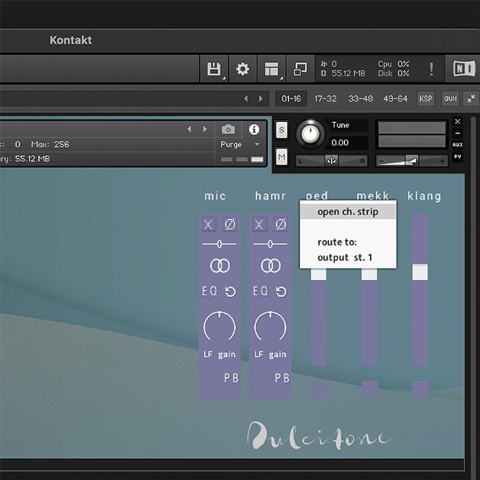Click the mic channel PB button
The width and height of the screenshot is (480, 480).
[231, 378]
